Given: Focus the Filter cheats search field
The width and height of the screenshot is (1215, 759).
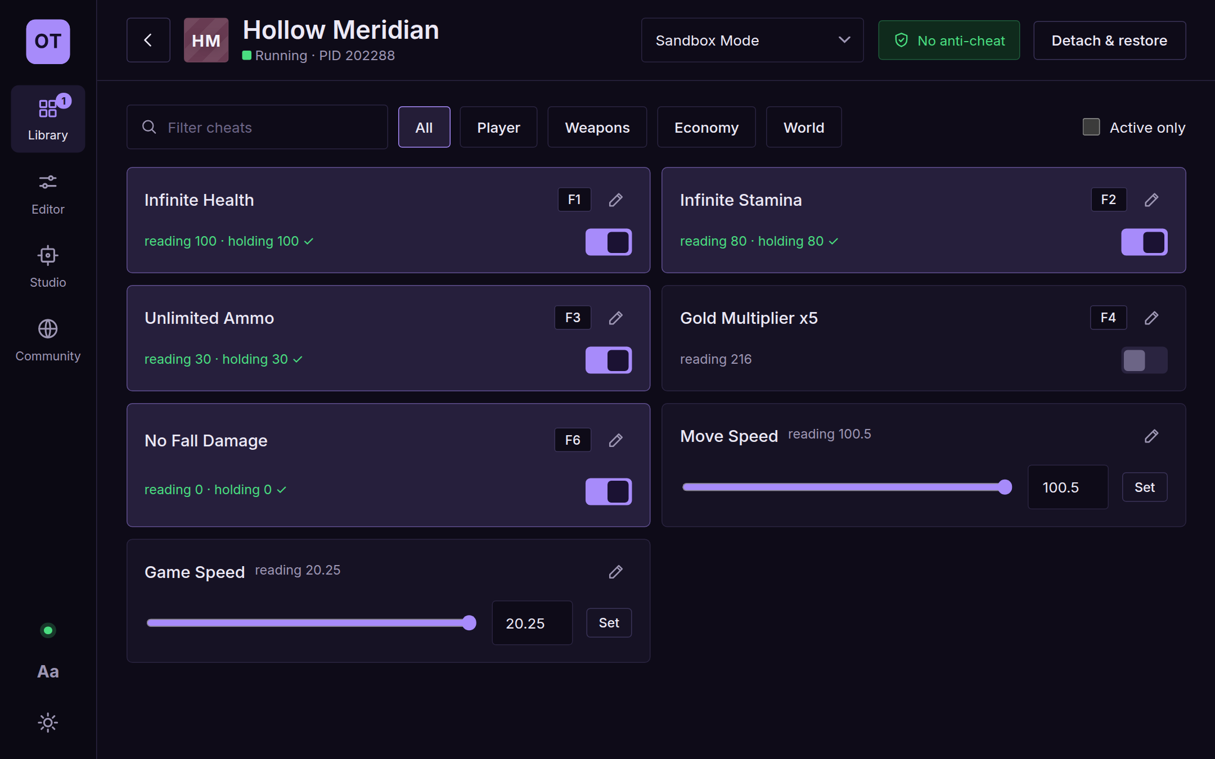Looking at the screenshot, I should (257, 127).
